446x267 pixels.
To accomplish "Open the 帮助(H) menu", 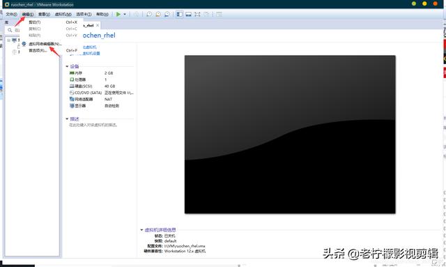I will click(102, 14).
